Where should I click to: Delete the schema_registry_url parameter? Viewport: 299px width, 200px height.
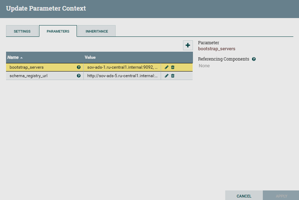point(173,76)
